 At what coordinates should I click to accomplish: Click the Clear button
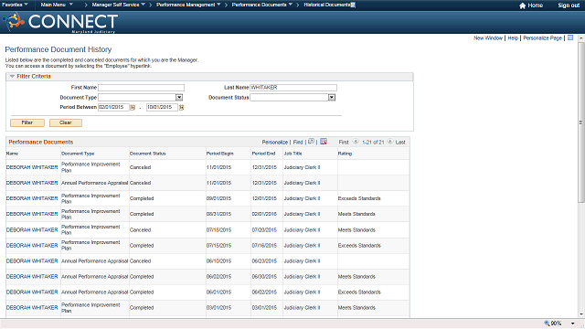pos(66,122)
